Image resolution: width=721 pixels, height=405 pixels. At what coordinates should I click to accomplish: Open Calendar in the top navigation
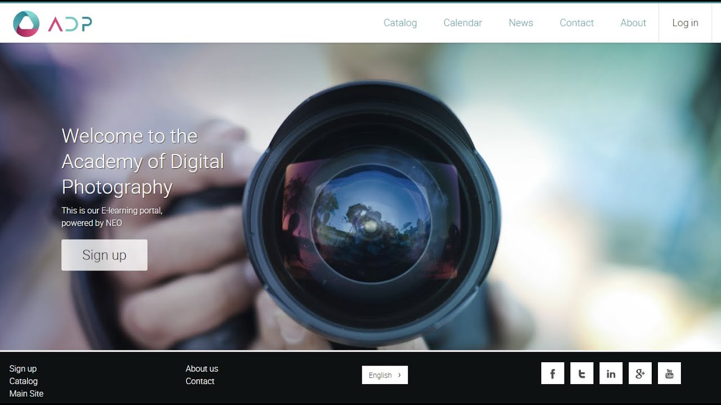point(462,23)
